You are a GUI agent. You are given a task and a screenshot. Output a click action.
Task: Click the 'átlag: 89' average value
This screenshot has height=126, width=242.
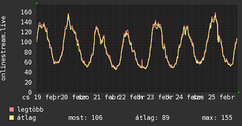(x=152, y=118)
